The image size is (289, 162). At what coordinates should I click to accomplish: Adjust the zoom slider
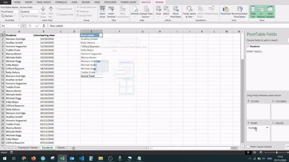pyautogui.click(x=277, y=153)
